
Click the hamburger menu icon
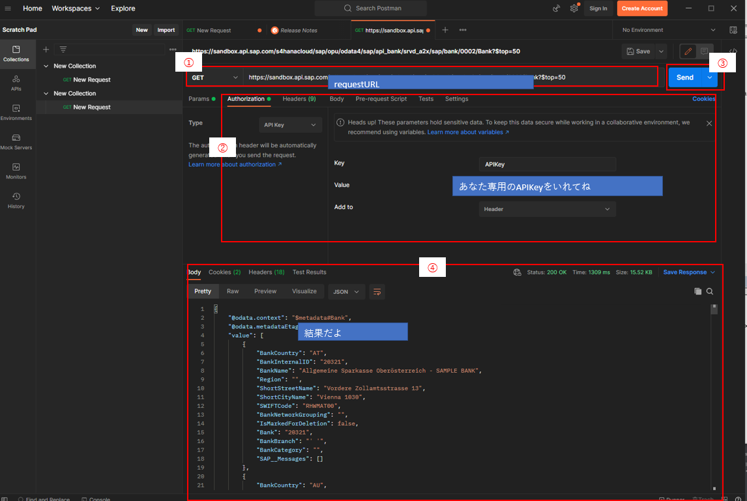[8, 8]
